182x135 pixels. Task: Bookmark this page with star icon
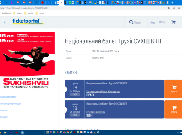click(x=179, y=8)
